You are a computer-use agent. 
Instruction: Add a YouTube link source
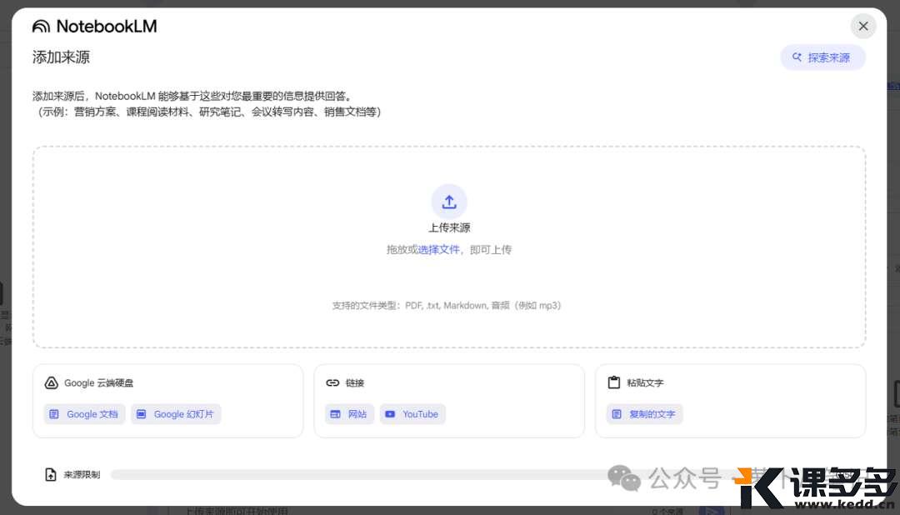[x=412, y=414]
